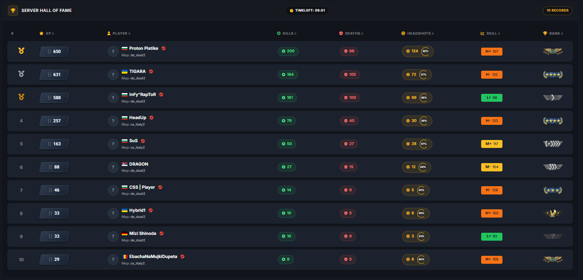Click the gold medal icon in Proton Pistike's row
The image size is (583, 280).
click(x=21, y=51)
